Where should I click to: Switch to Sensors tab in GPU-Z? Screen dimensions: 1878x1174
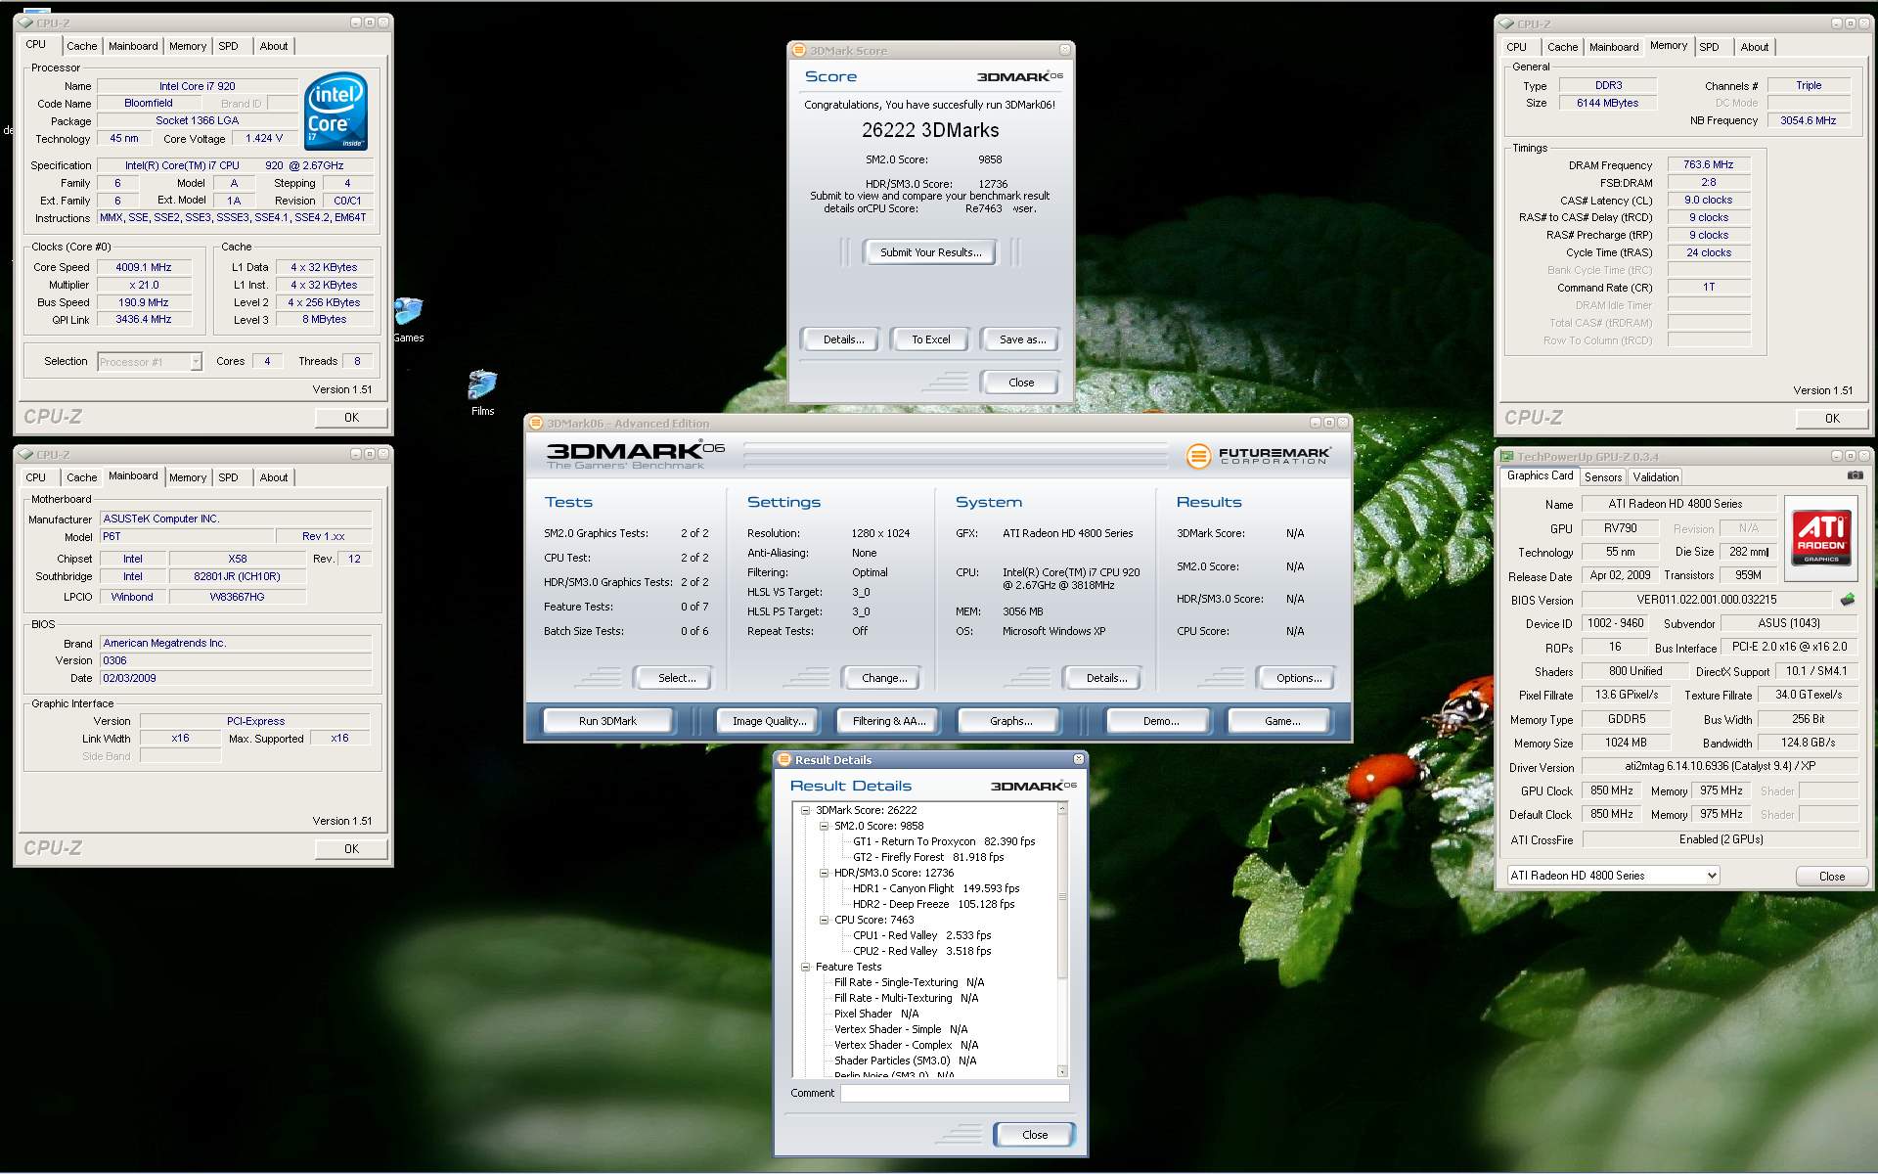click(1602, 477)
